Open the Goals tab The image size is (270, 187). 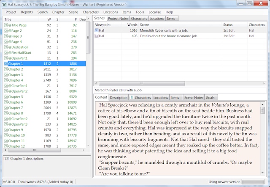coord(210,98)
